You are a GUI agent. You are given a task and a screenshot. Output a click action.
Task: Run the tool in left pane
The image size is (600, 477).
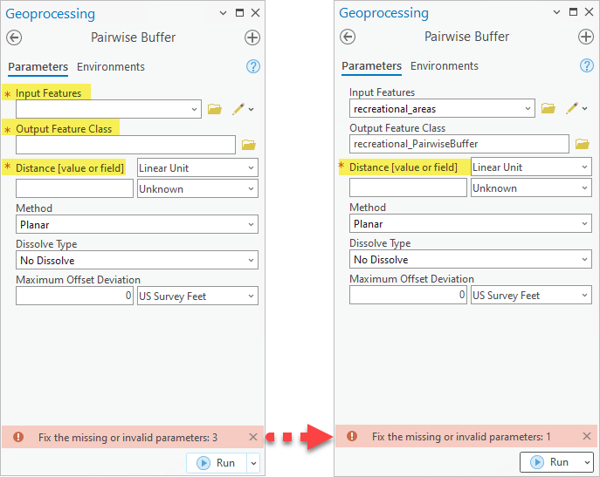[x=217, y=462]
